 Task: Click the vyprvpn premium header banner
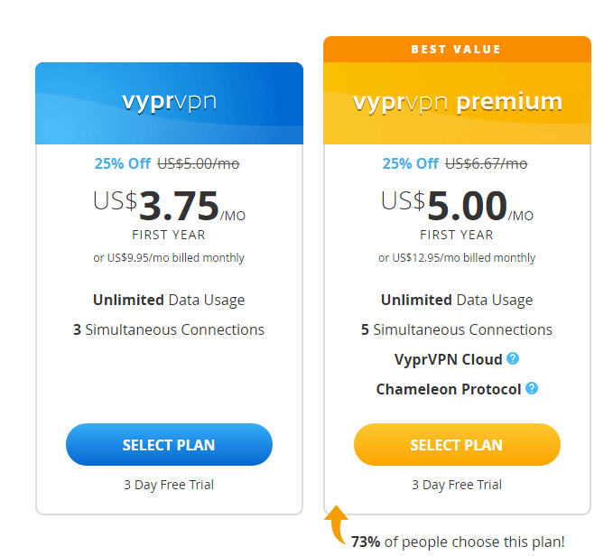click(x=457, y=103)
